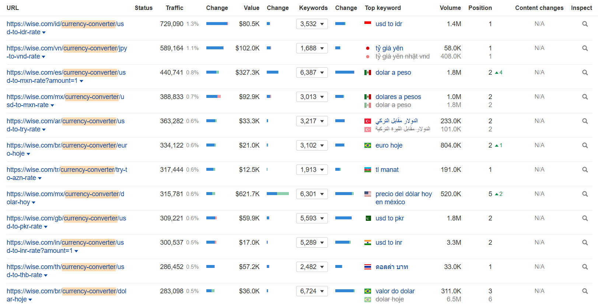This screenshot has width=598, height=304.
Task: Expand keywords dropdown showing 6,387
Action: 312,73
